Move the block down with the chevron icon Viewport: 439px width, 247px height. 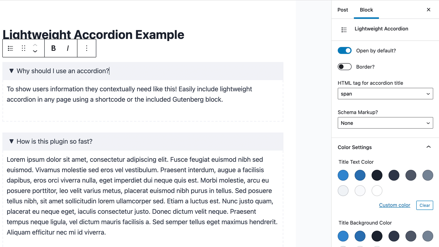click(x=35, y=51)
